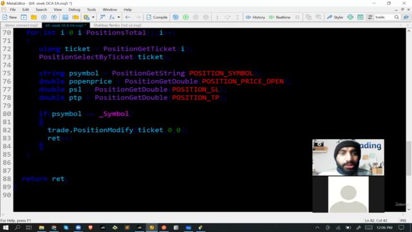
Task: Click the stop profiling square icon
Action: coord(297,17)
